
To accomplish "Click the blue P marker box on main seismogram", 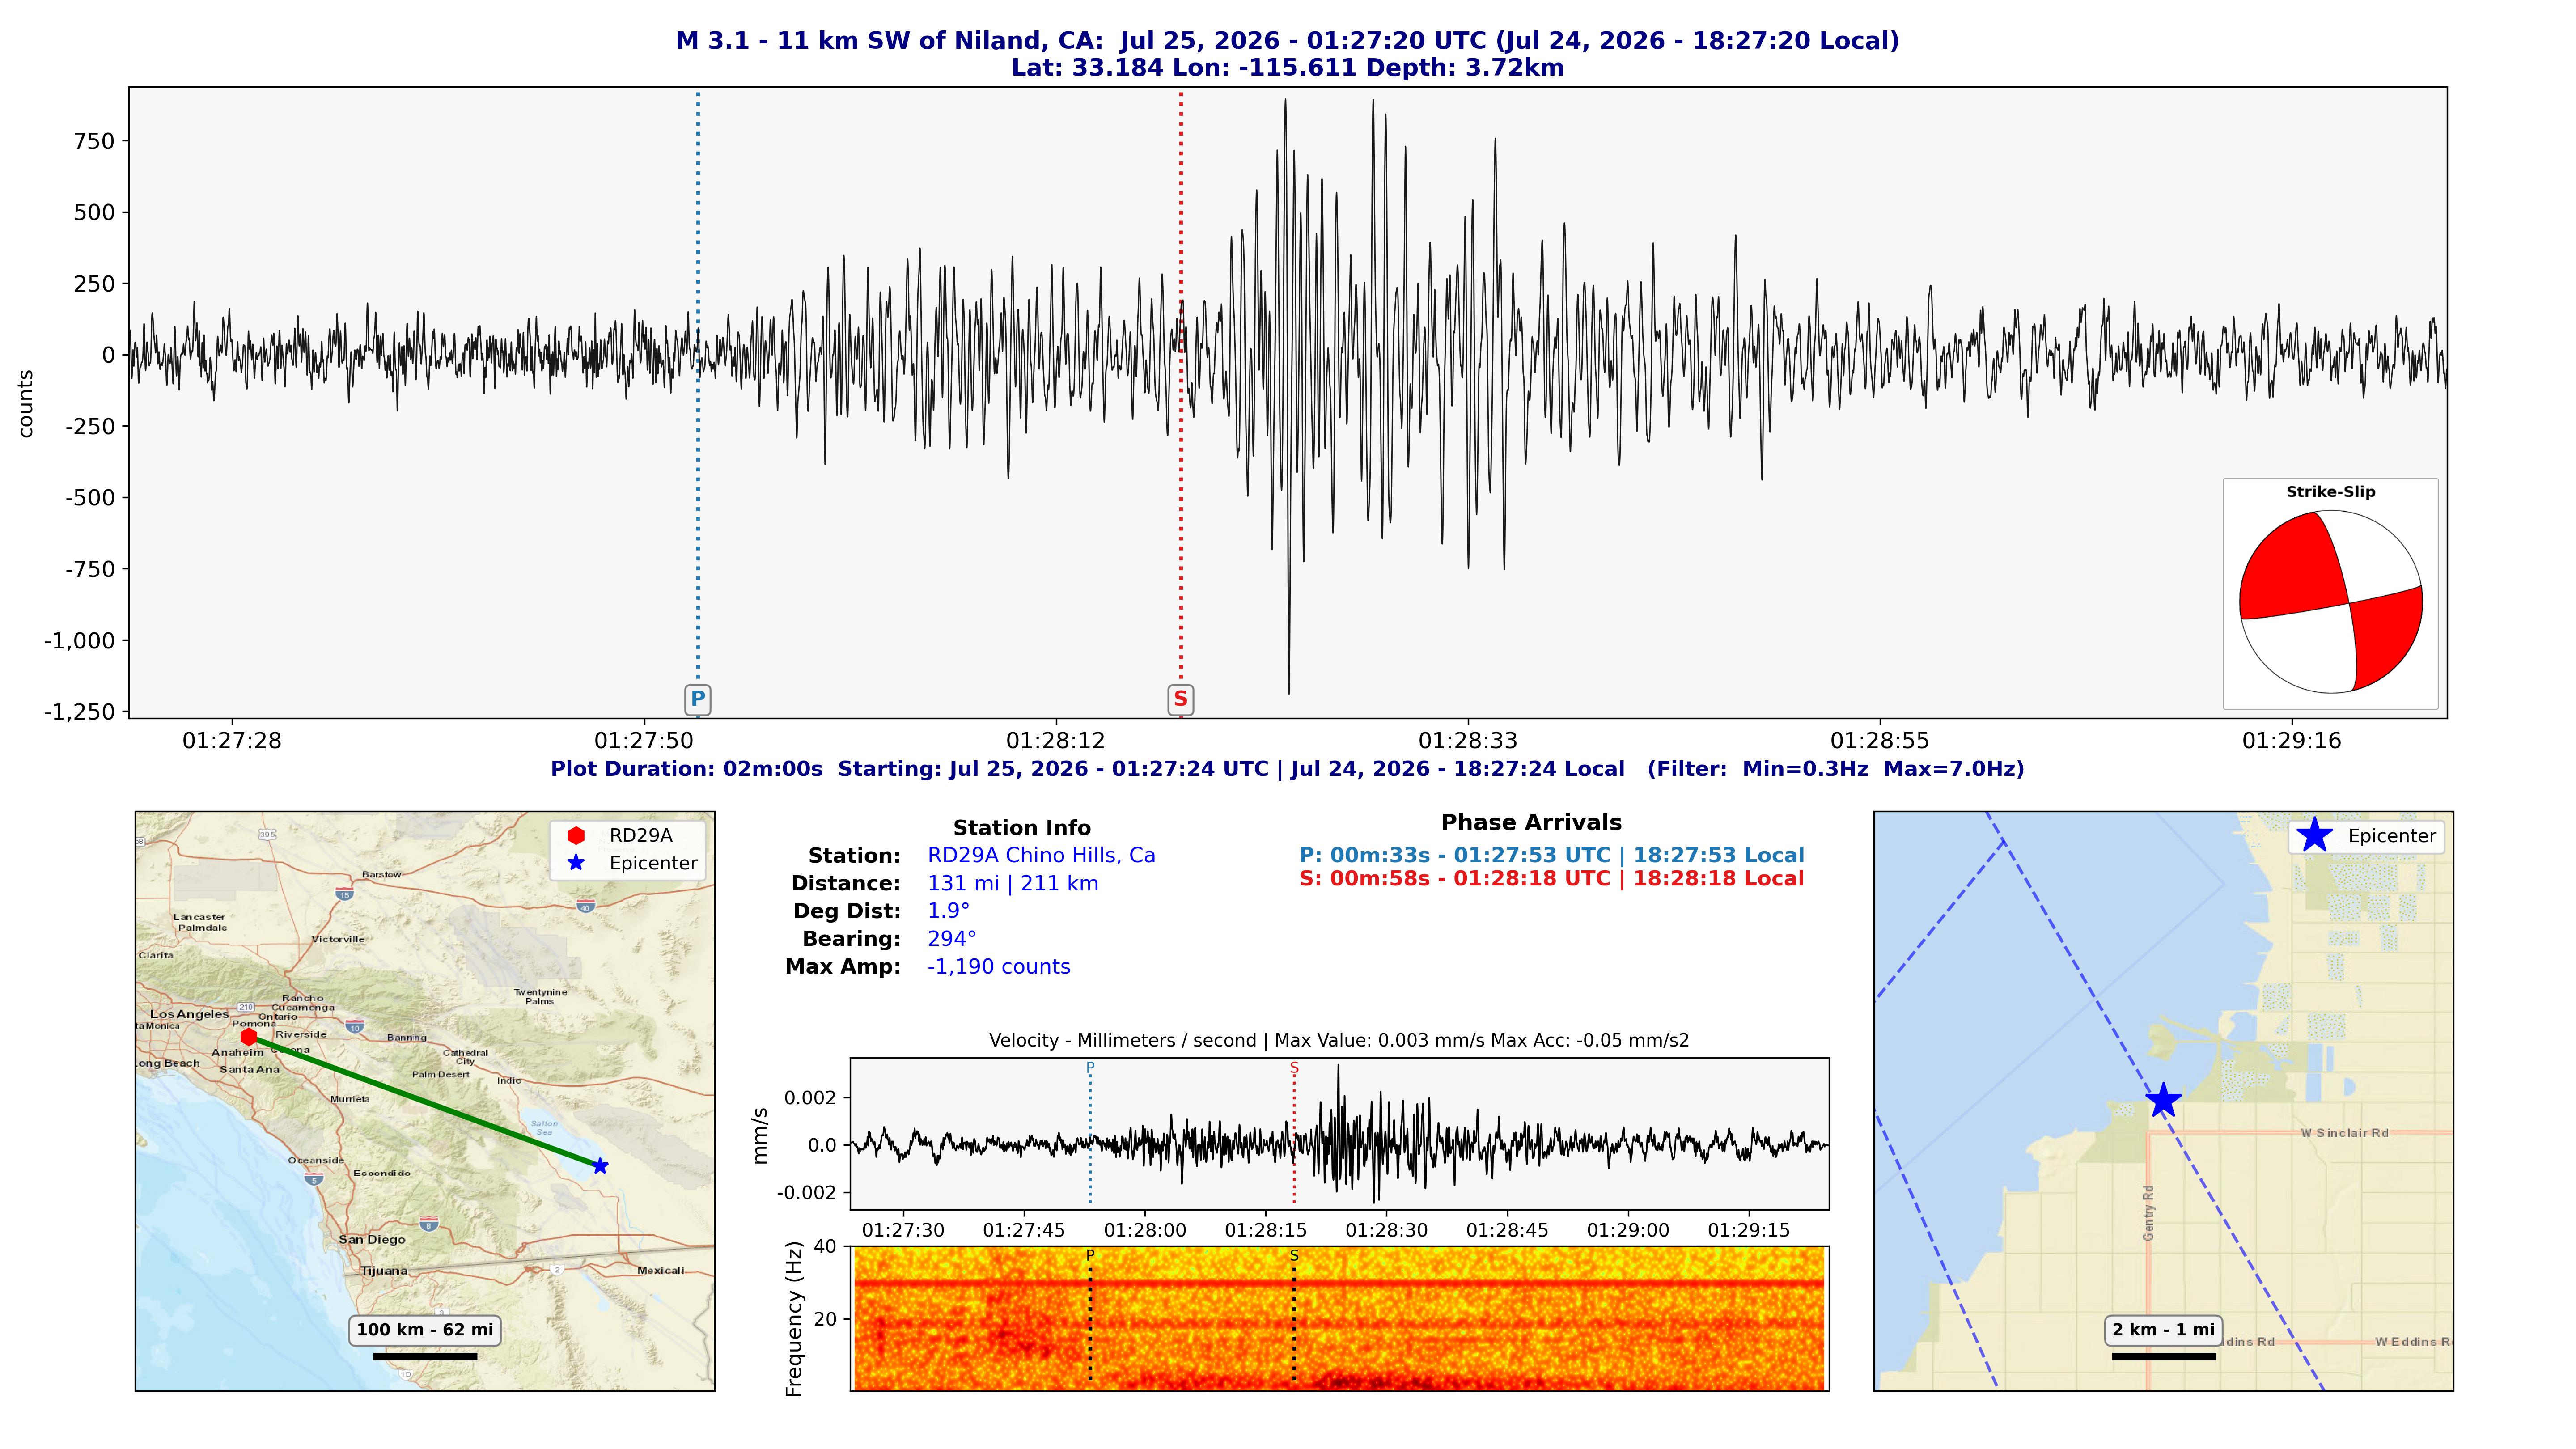I will (x=697, y=699).
